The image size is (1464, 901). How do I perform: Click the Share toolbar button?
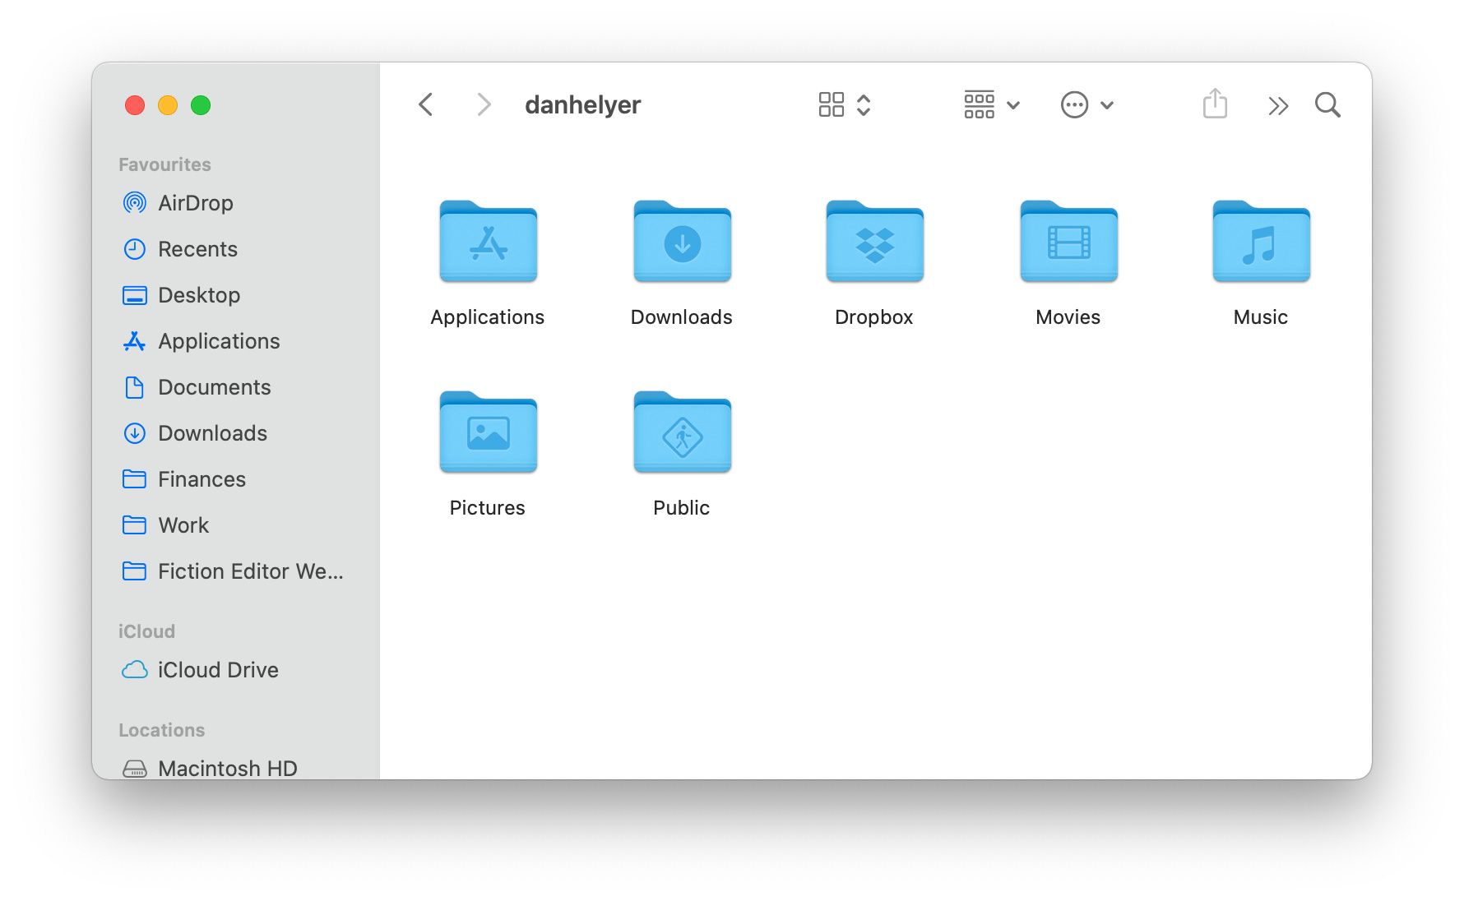point(1214,104)
